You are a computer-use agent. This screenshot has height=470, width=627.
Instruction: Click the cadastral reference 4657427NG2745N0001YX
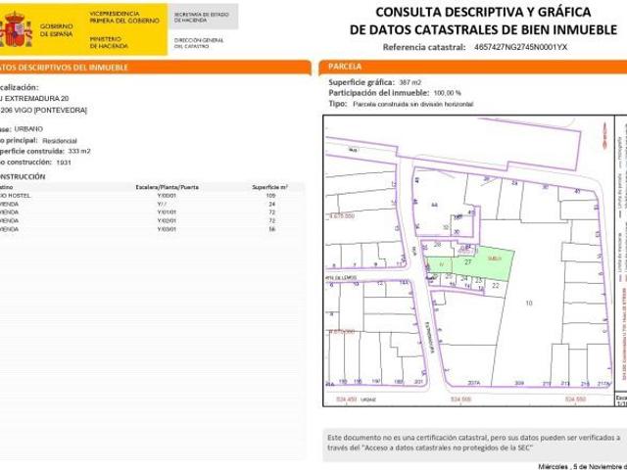click(513, 46)
